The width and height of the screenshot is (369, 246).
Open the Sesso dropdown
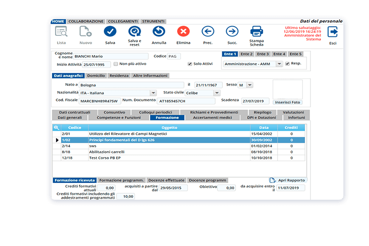click(x=250, y=85)
